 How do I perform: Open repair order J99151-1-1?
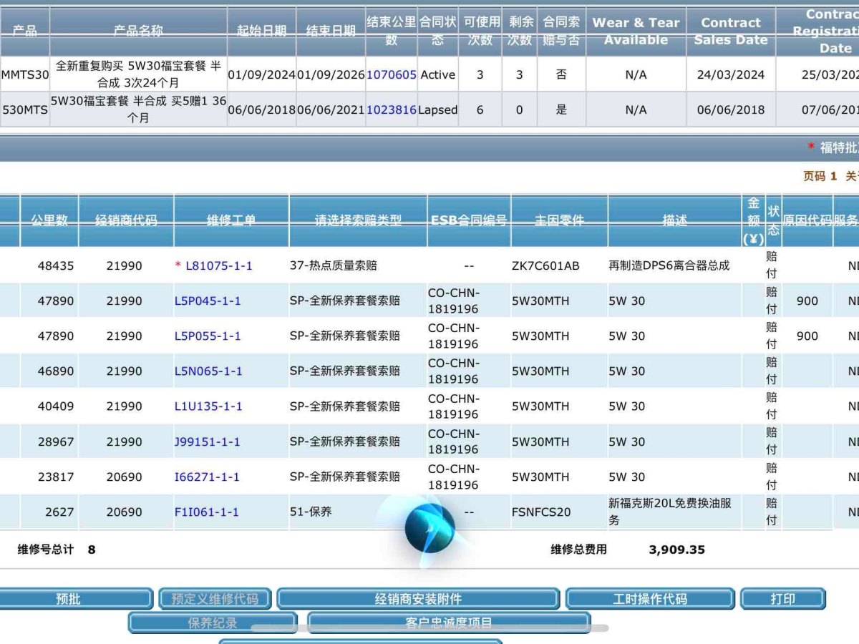point(208,442)
